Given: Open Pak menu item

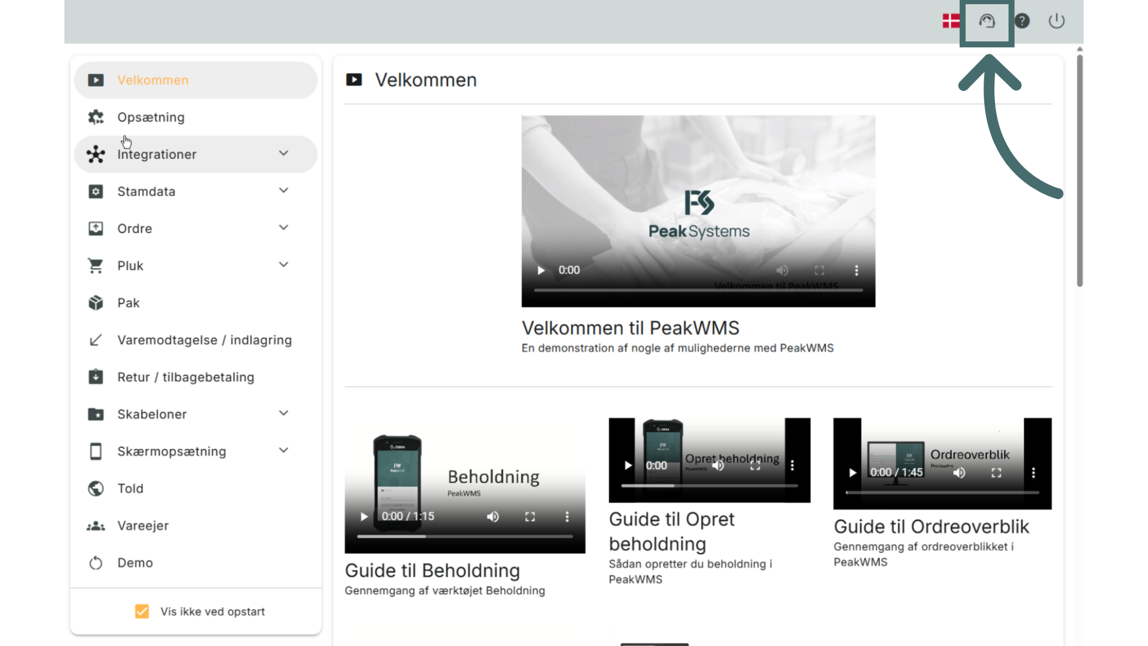Looking at the screenshot, I should (x=196, y=303).
